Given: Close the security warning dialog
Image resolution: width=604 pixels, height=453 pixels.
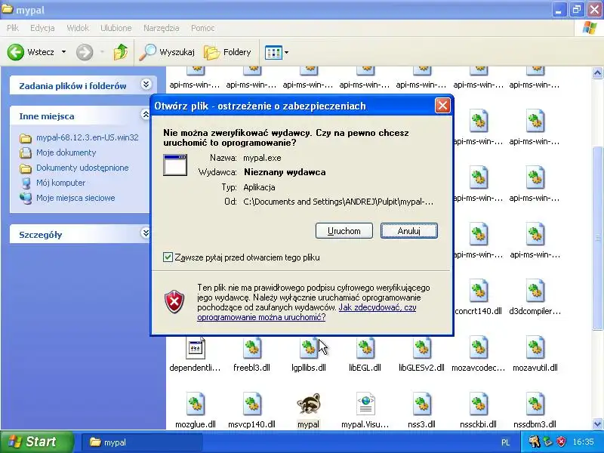Looking at the screenshot, I should tap(442, 105).
